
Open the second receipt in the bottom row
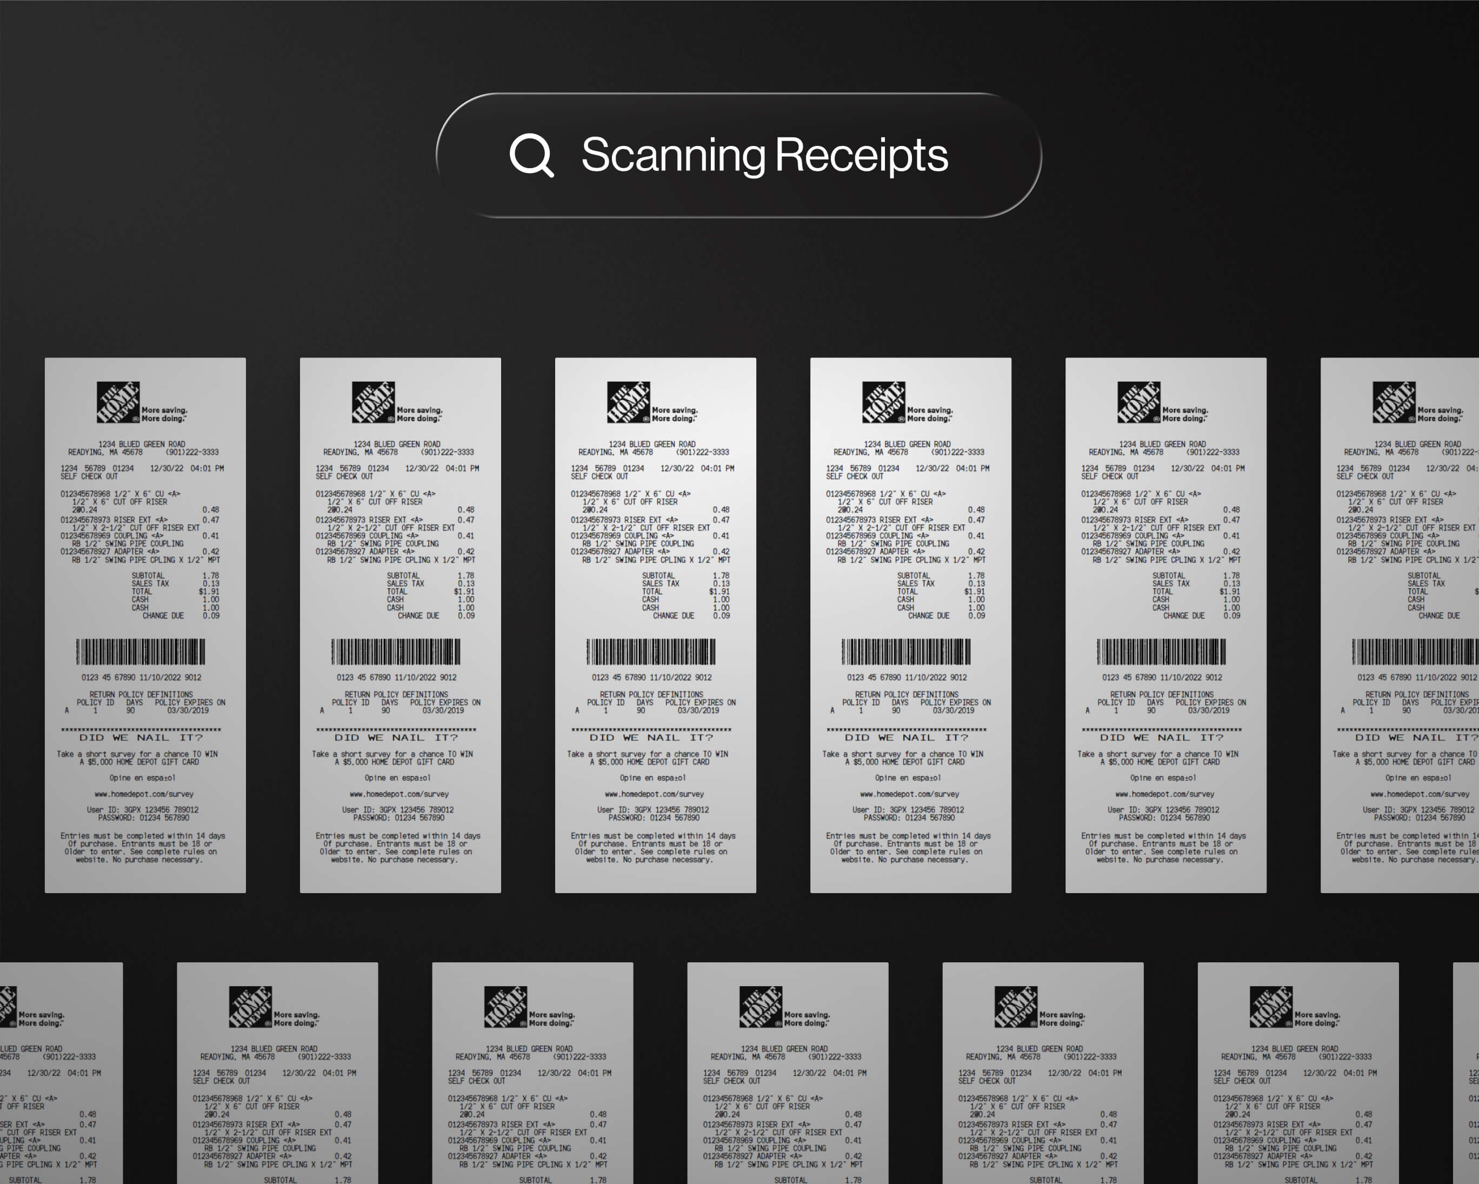(x=278, y=1073)
